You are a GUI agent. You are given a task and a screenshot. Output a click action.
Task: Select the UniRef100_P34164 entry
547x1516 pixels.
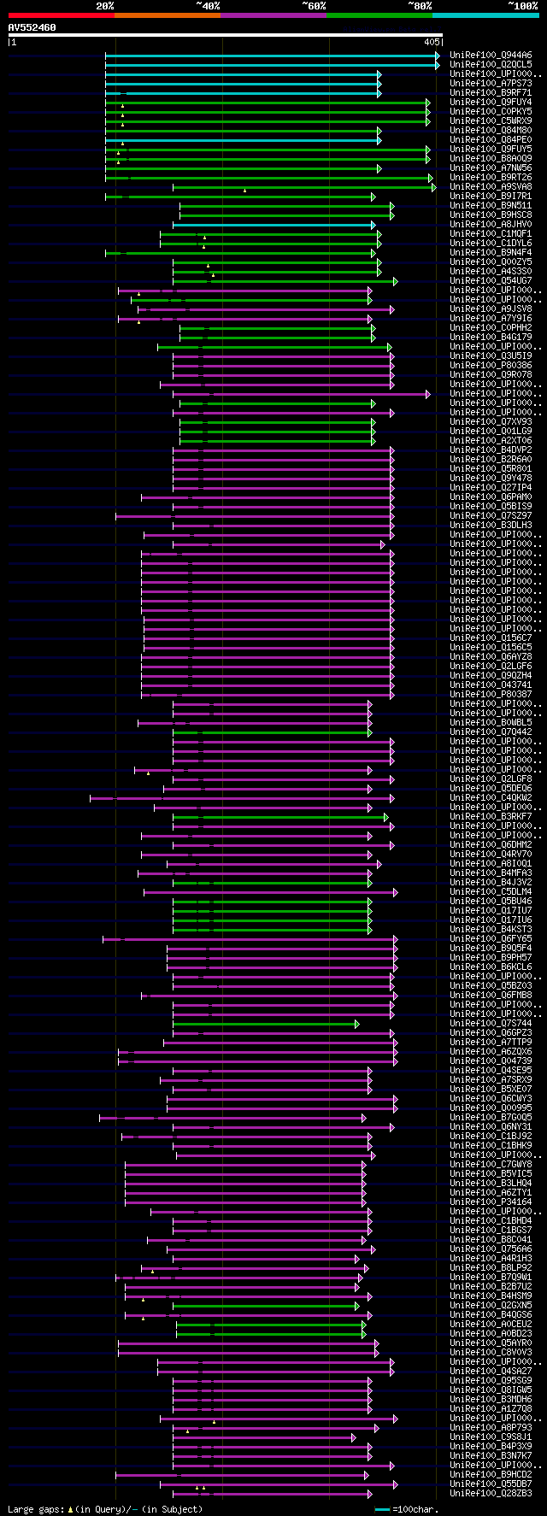491,1202
